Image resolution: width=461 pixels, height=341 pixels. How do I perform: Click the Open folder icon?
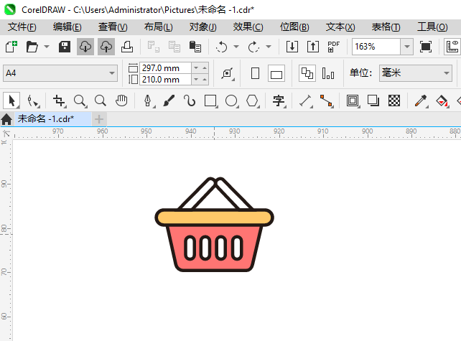[32, 47]
